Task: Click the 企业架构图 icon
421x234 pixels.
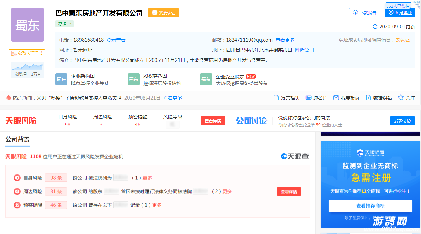Action: pos(61,79)
